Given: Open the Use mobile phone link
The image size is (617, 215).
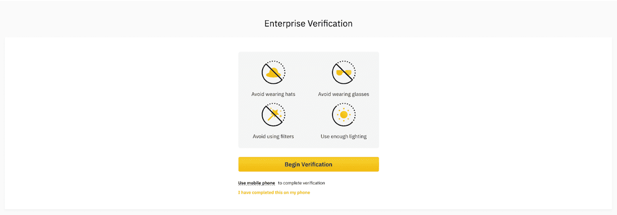Looking at the screenshot, I should pos(257,183).
